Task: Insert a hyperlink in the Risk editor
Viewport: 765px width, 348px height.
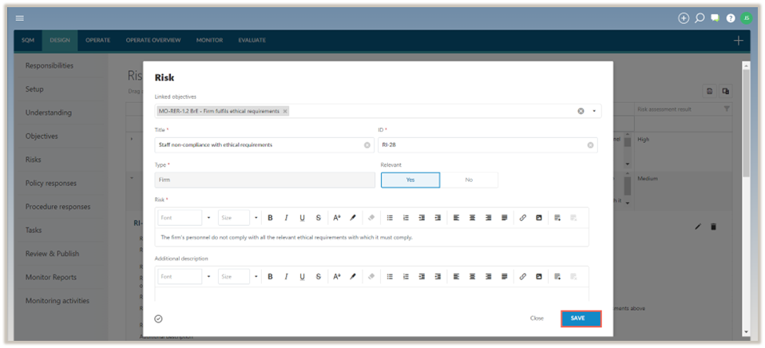Action: point(523,218)
